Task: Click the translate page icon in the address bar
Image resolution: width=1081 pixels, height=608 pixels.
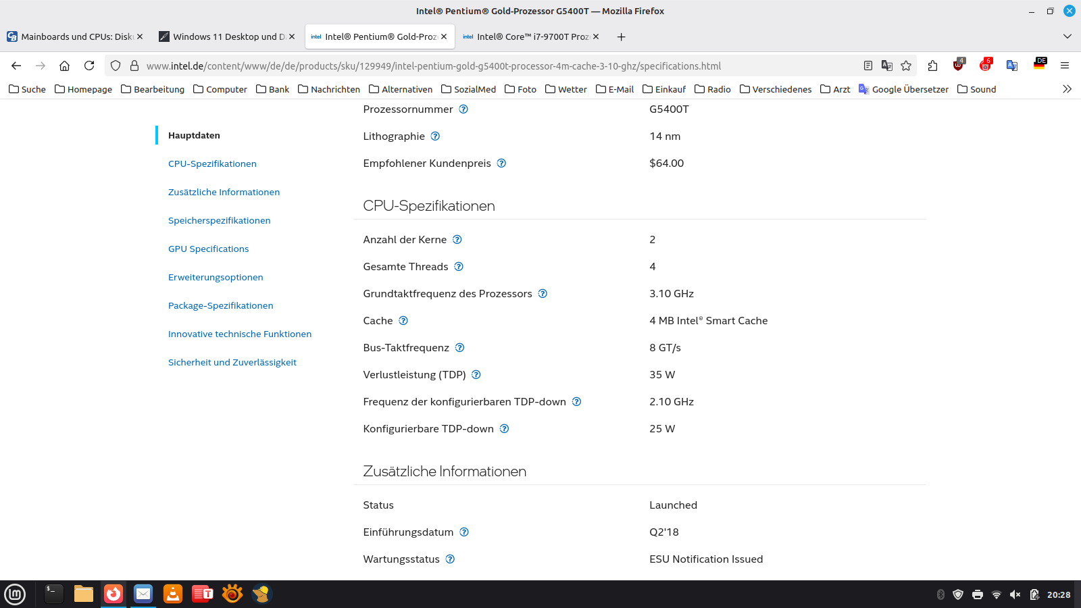Action: pyautogui.click(x=887, y=66)
